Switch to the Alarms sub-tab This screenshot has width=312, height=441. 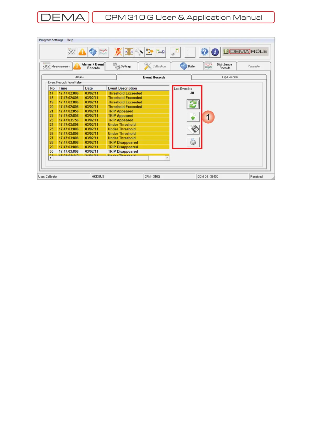tap(79, 77)
